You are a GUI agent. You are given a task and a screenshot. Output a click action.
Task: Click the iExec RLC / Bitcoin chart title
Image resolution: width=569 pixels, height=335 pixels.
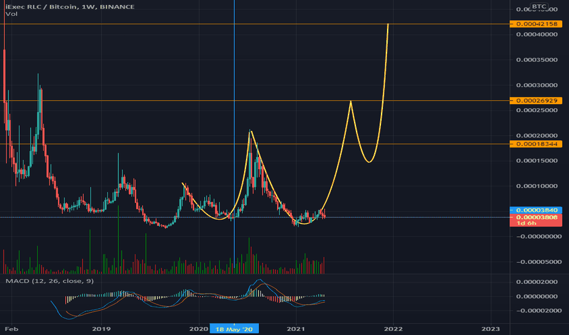70,7
